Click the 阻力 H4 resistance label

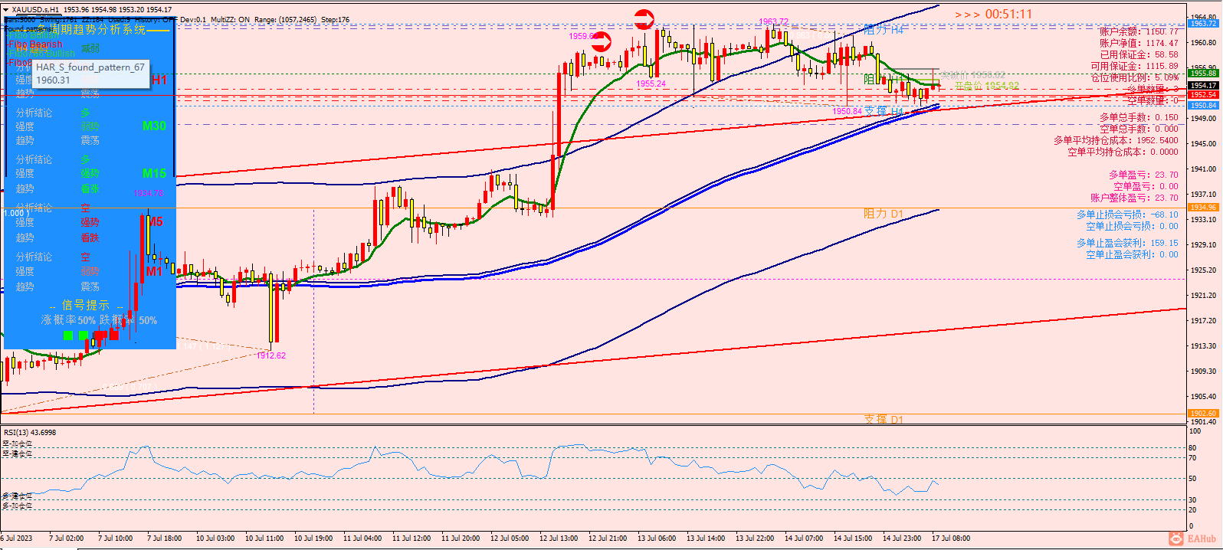pos(884,30)
